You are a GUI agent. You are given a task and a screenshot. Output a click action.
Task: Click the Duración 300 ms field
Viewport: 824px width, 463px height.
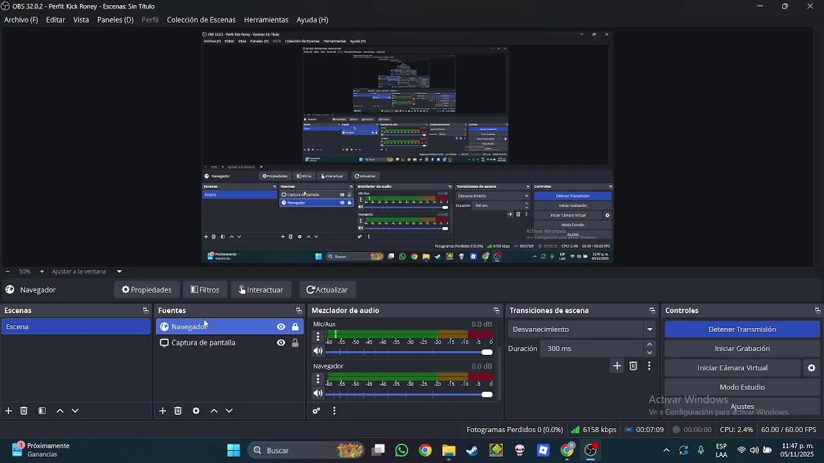592,349
